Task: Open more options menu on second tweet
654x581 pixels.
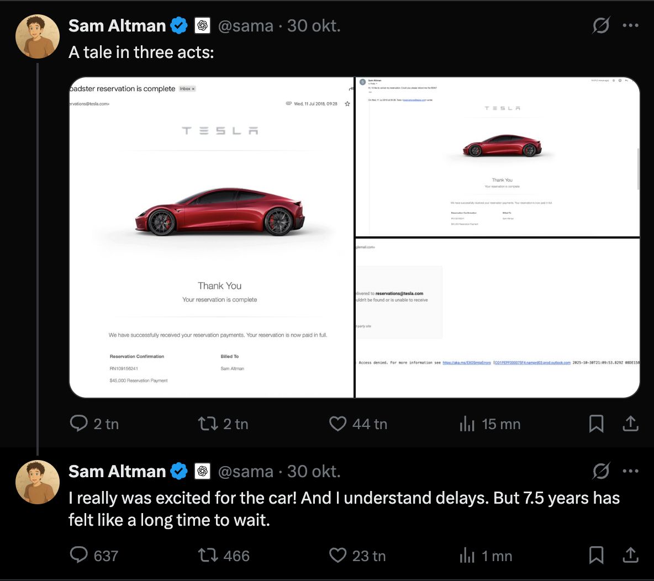Action: click(x=630, y=471)
